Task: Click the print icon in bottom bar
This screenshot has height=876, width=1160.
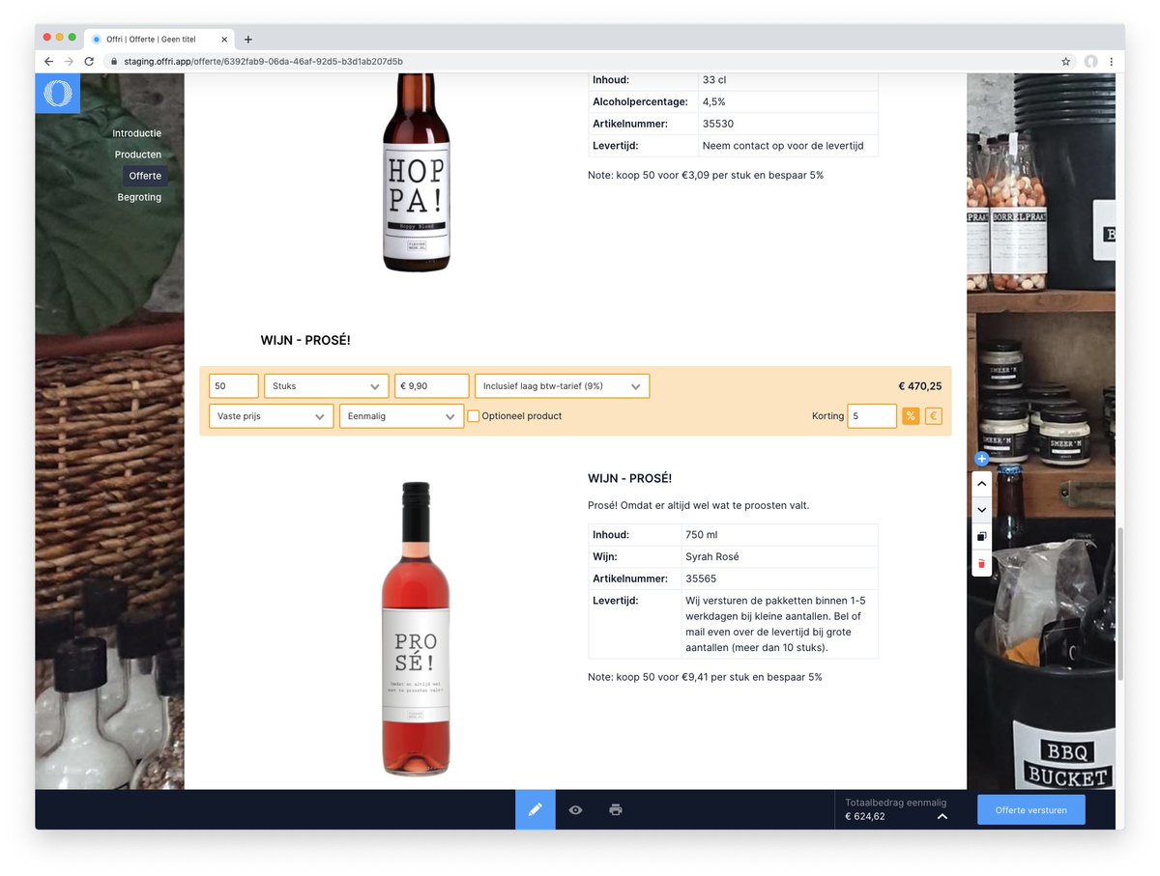Action: click(x=616, y=809)
